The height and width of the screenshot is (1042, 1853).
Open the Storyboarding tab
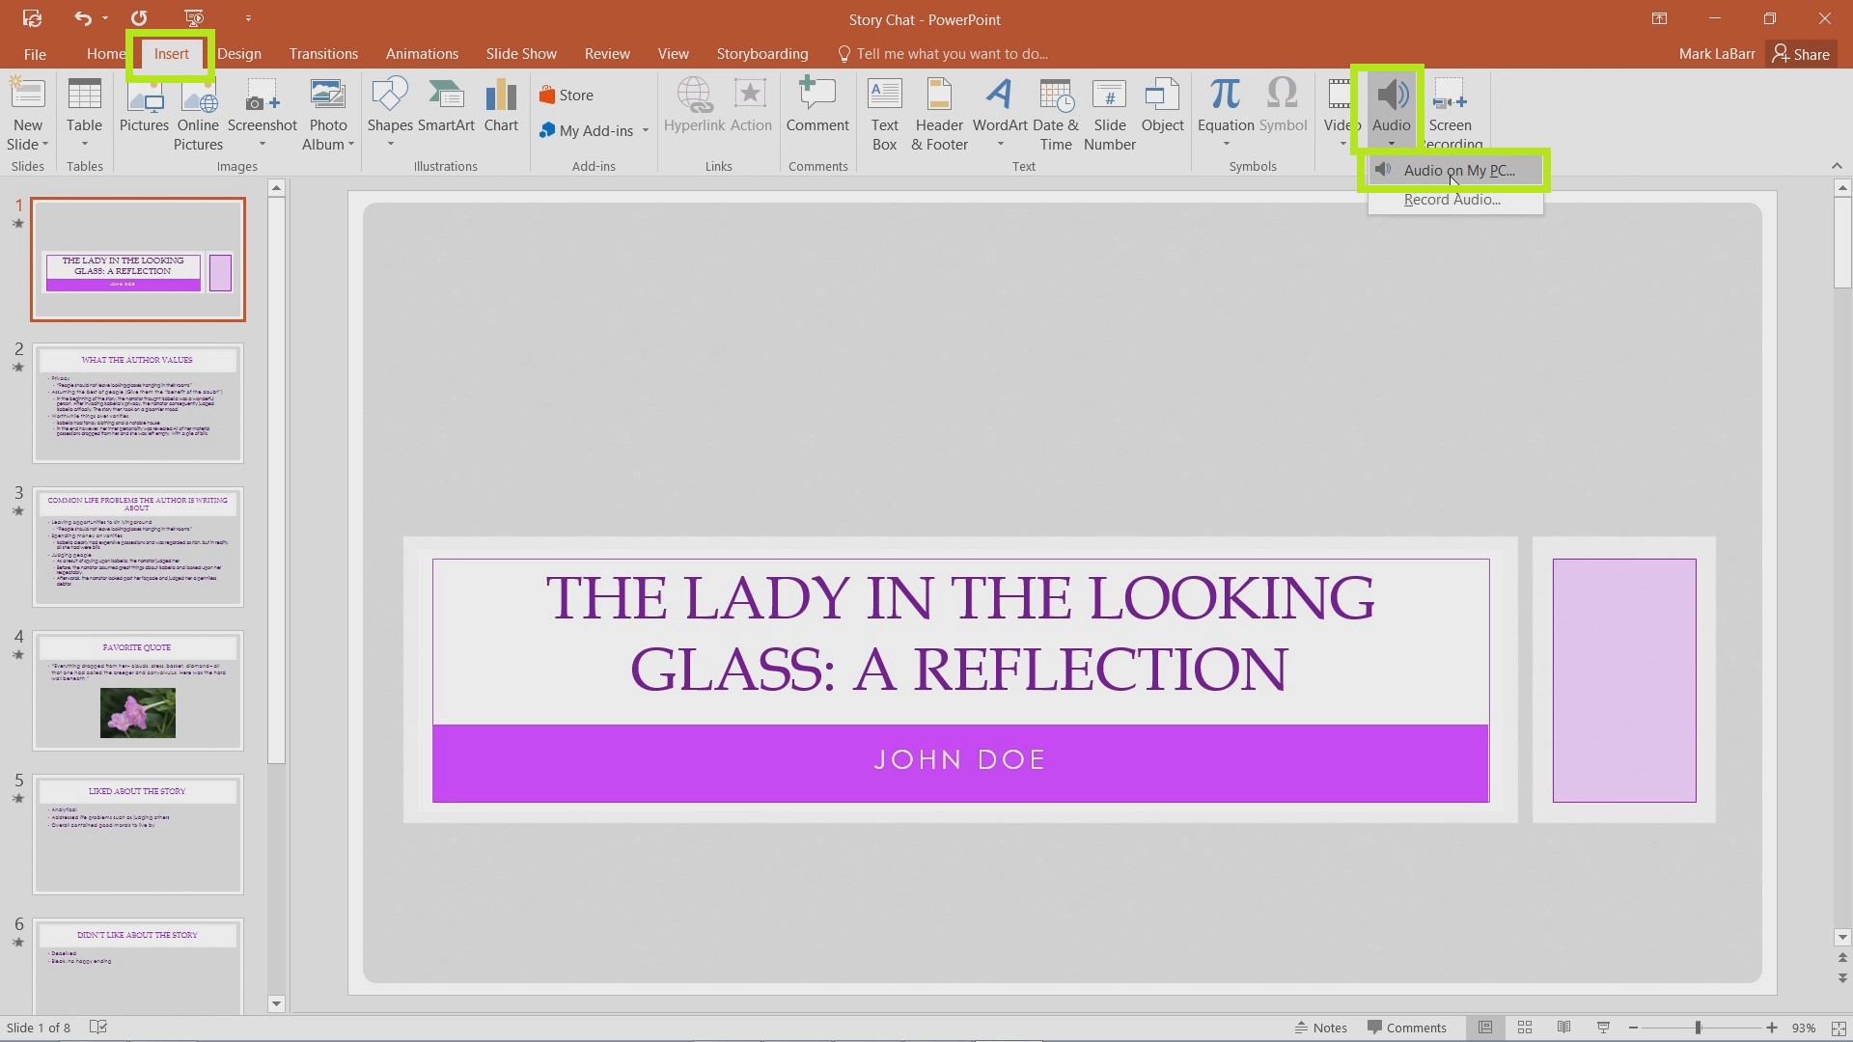point(762,54)
